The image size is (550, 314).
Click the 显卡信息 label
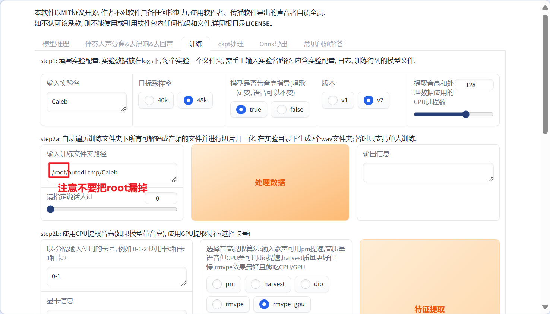pyautogui.click(x=60, y=301)
